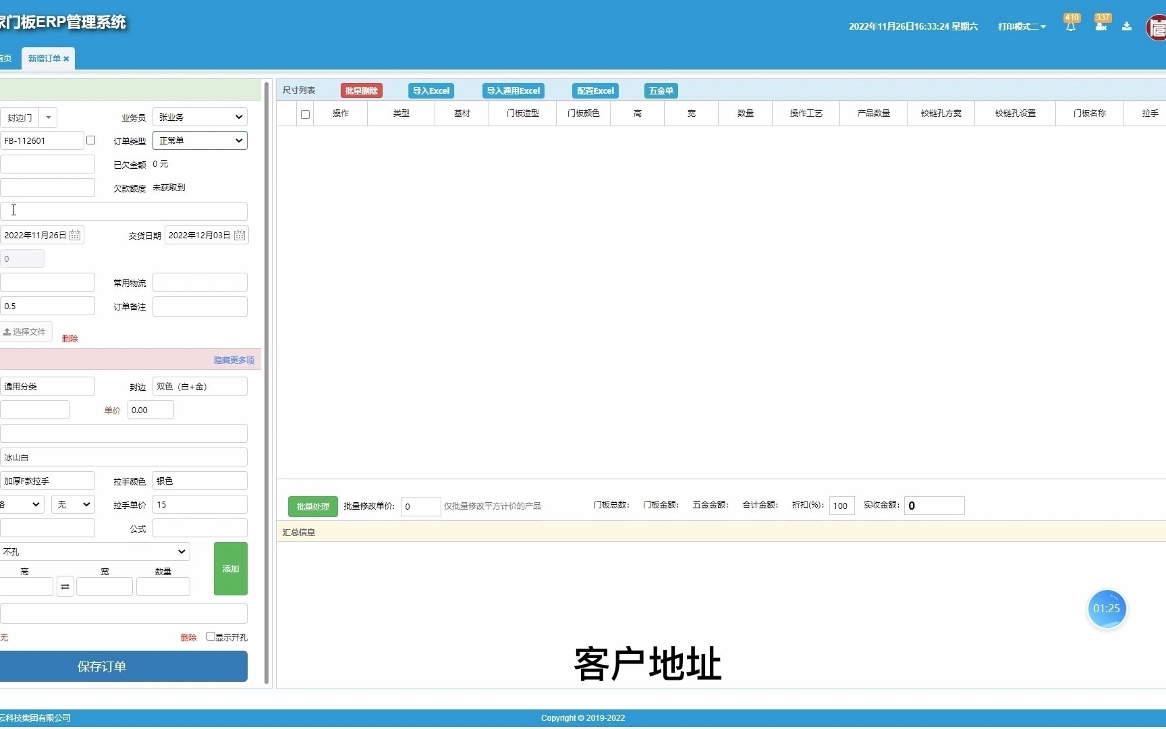Click the 订单备注 input field
Screen dimensions: 1166x729
[200, 306]
